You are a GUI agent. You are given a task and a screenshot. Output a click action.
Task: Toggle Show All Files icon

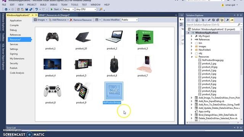click(222, 20)
